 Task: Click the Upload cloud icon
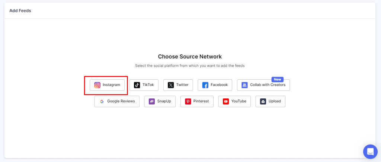pyautogui.click(x=263, y=101)
